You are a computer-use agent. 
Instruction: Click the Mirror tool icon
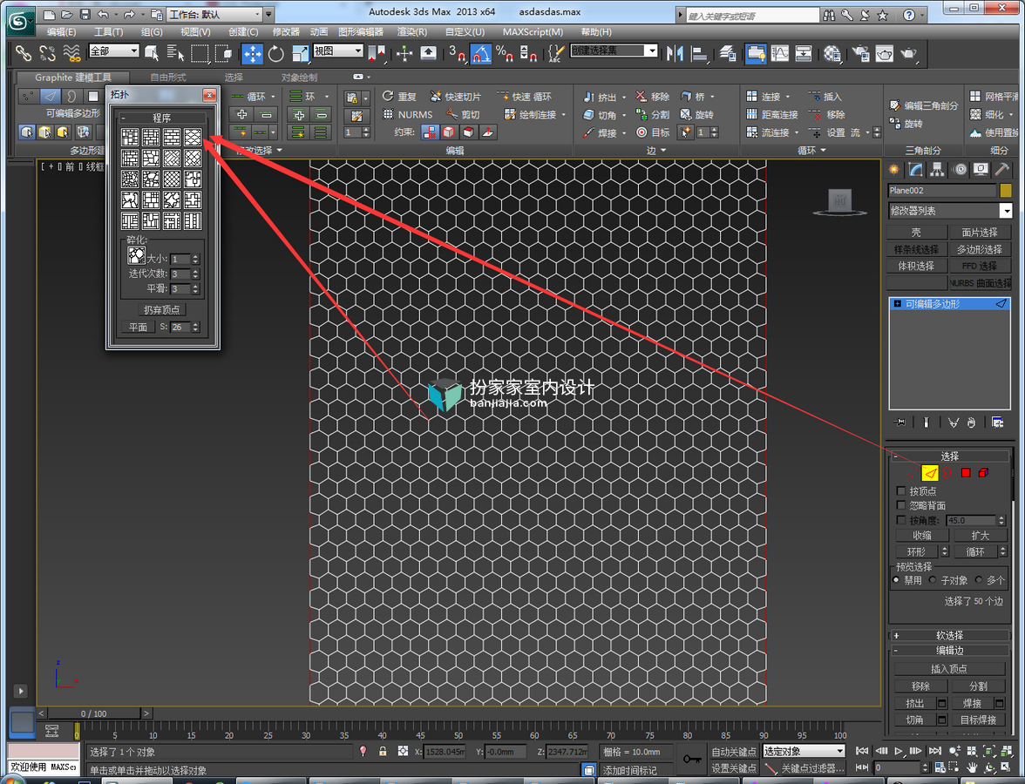point(675,54)
